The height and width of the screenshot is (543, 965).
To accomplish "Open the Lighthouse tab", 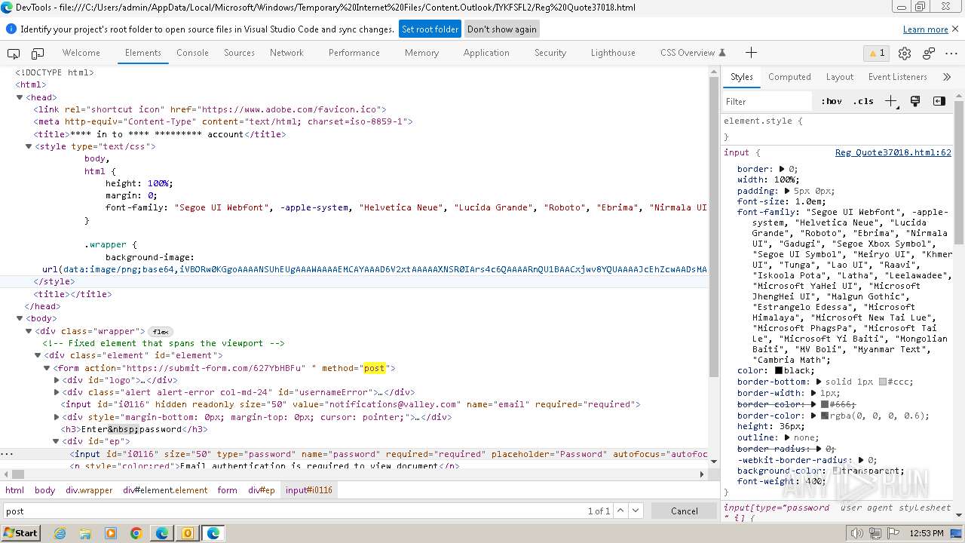I will [613, 53].
